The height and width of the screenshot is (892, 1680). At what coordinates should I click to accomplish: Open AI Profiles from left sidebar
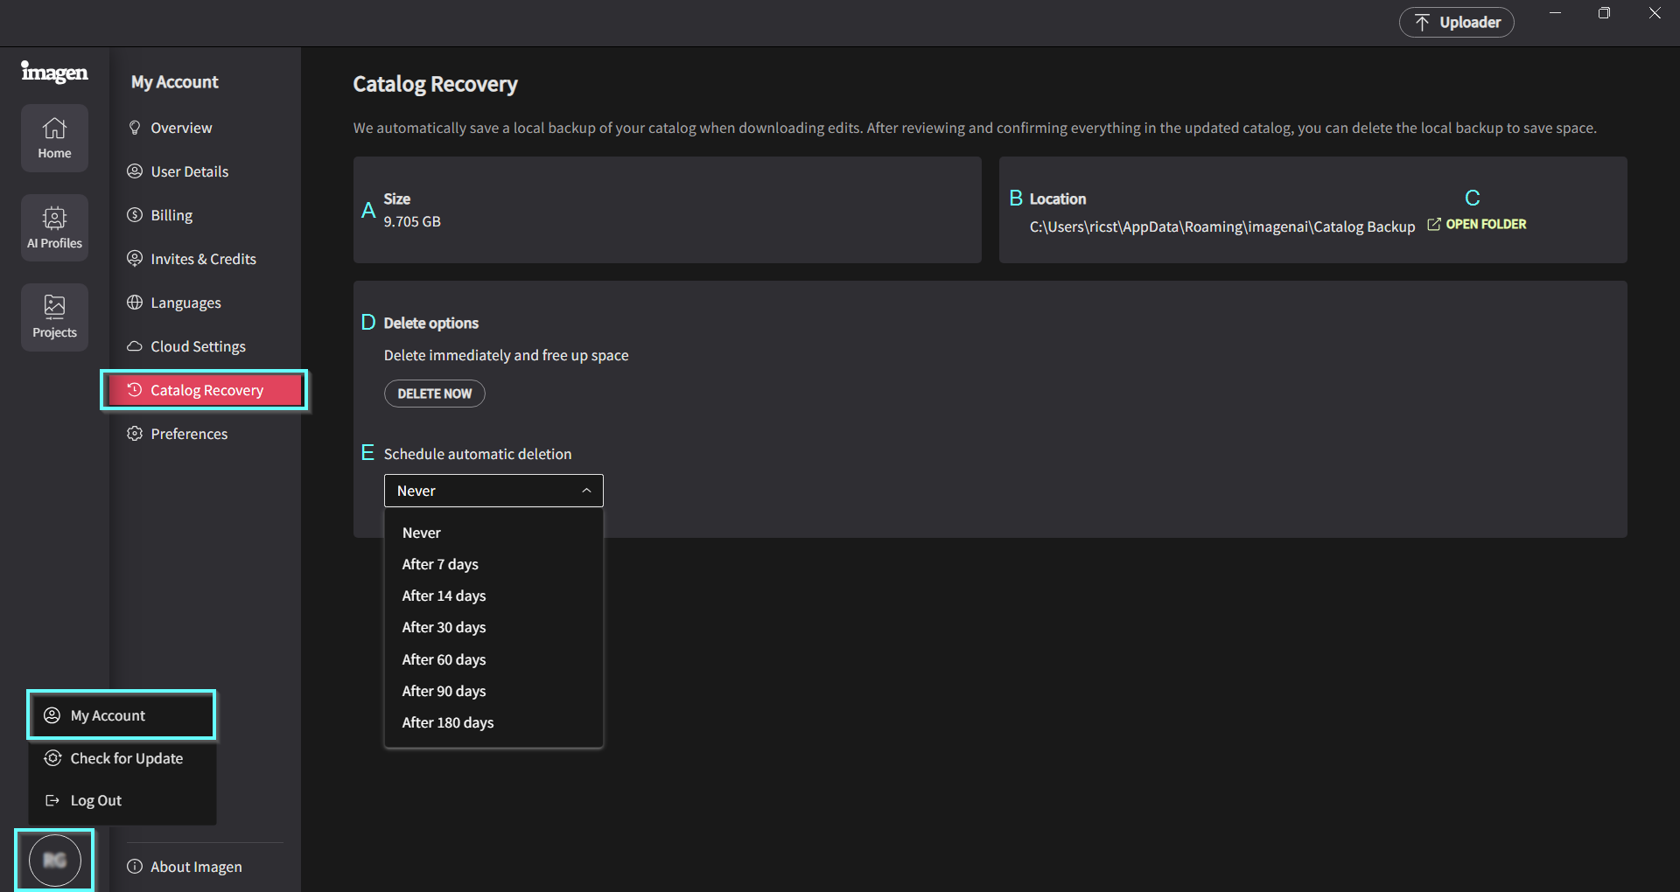(54, 227)
